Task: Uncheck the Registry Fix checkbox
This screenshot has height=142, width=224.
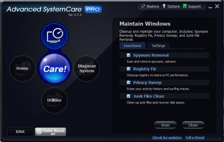Action: point(129,69)
